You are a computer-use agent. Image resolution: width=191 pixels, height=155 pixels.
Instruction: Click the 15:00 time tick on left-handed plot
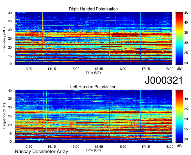(75, 147)
